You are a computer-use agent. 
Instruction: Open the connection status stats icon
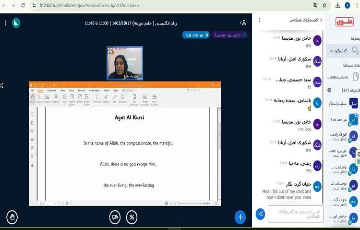(x=16, y=23)
